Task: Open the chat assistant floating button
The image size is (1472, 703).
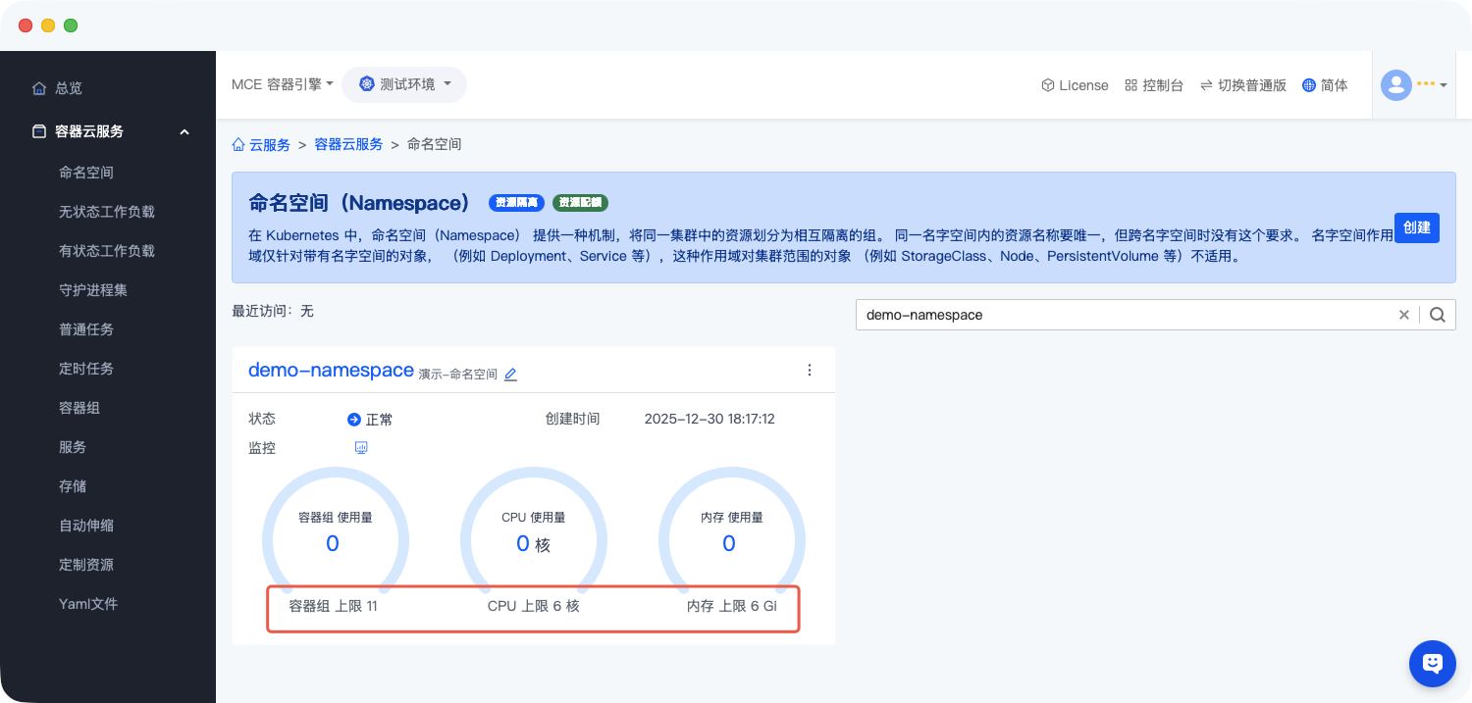Action: point(1432,664)
